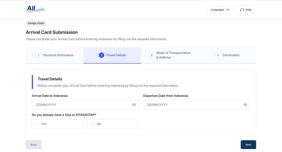Focus the Arrival Date input field
This screenshot has width=282, height=152.
coord(82,105)
